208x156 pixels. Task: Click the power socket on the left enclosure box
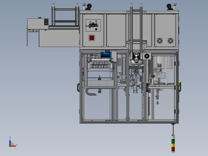coord(46,22)
